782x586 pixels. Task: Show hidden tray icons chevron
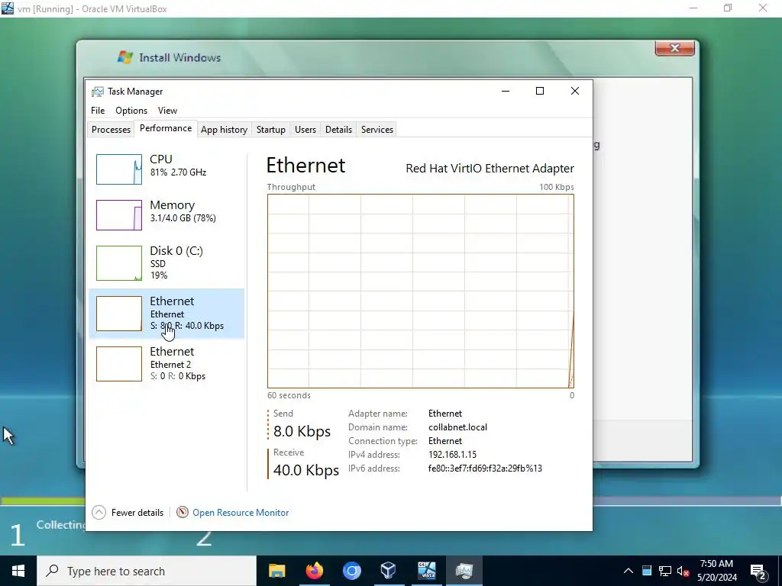coord(629,571)
